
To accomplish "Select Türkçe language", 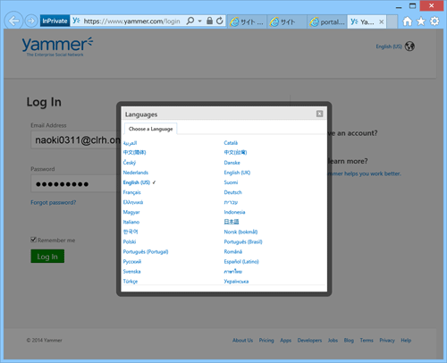I will 131,281.
